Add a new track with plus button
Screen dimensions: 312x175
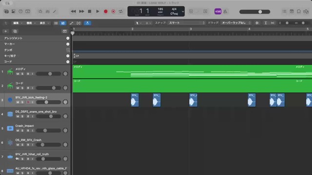click(5, 31)
